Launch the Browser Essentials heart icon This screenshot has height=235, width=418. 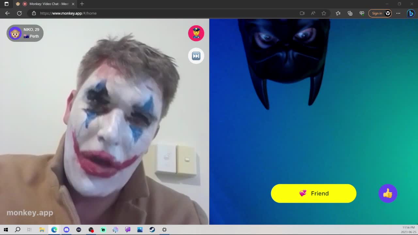[x=362, y=13]
